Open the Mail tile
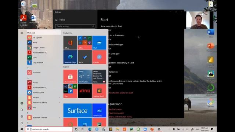This screenshot has height=132, width=235. tap(99, 43)
